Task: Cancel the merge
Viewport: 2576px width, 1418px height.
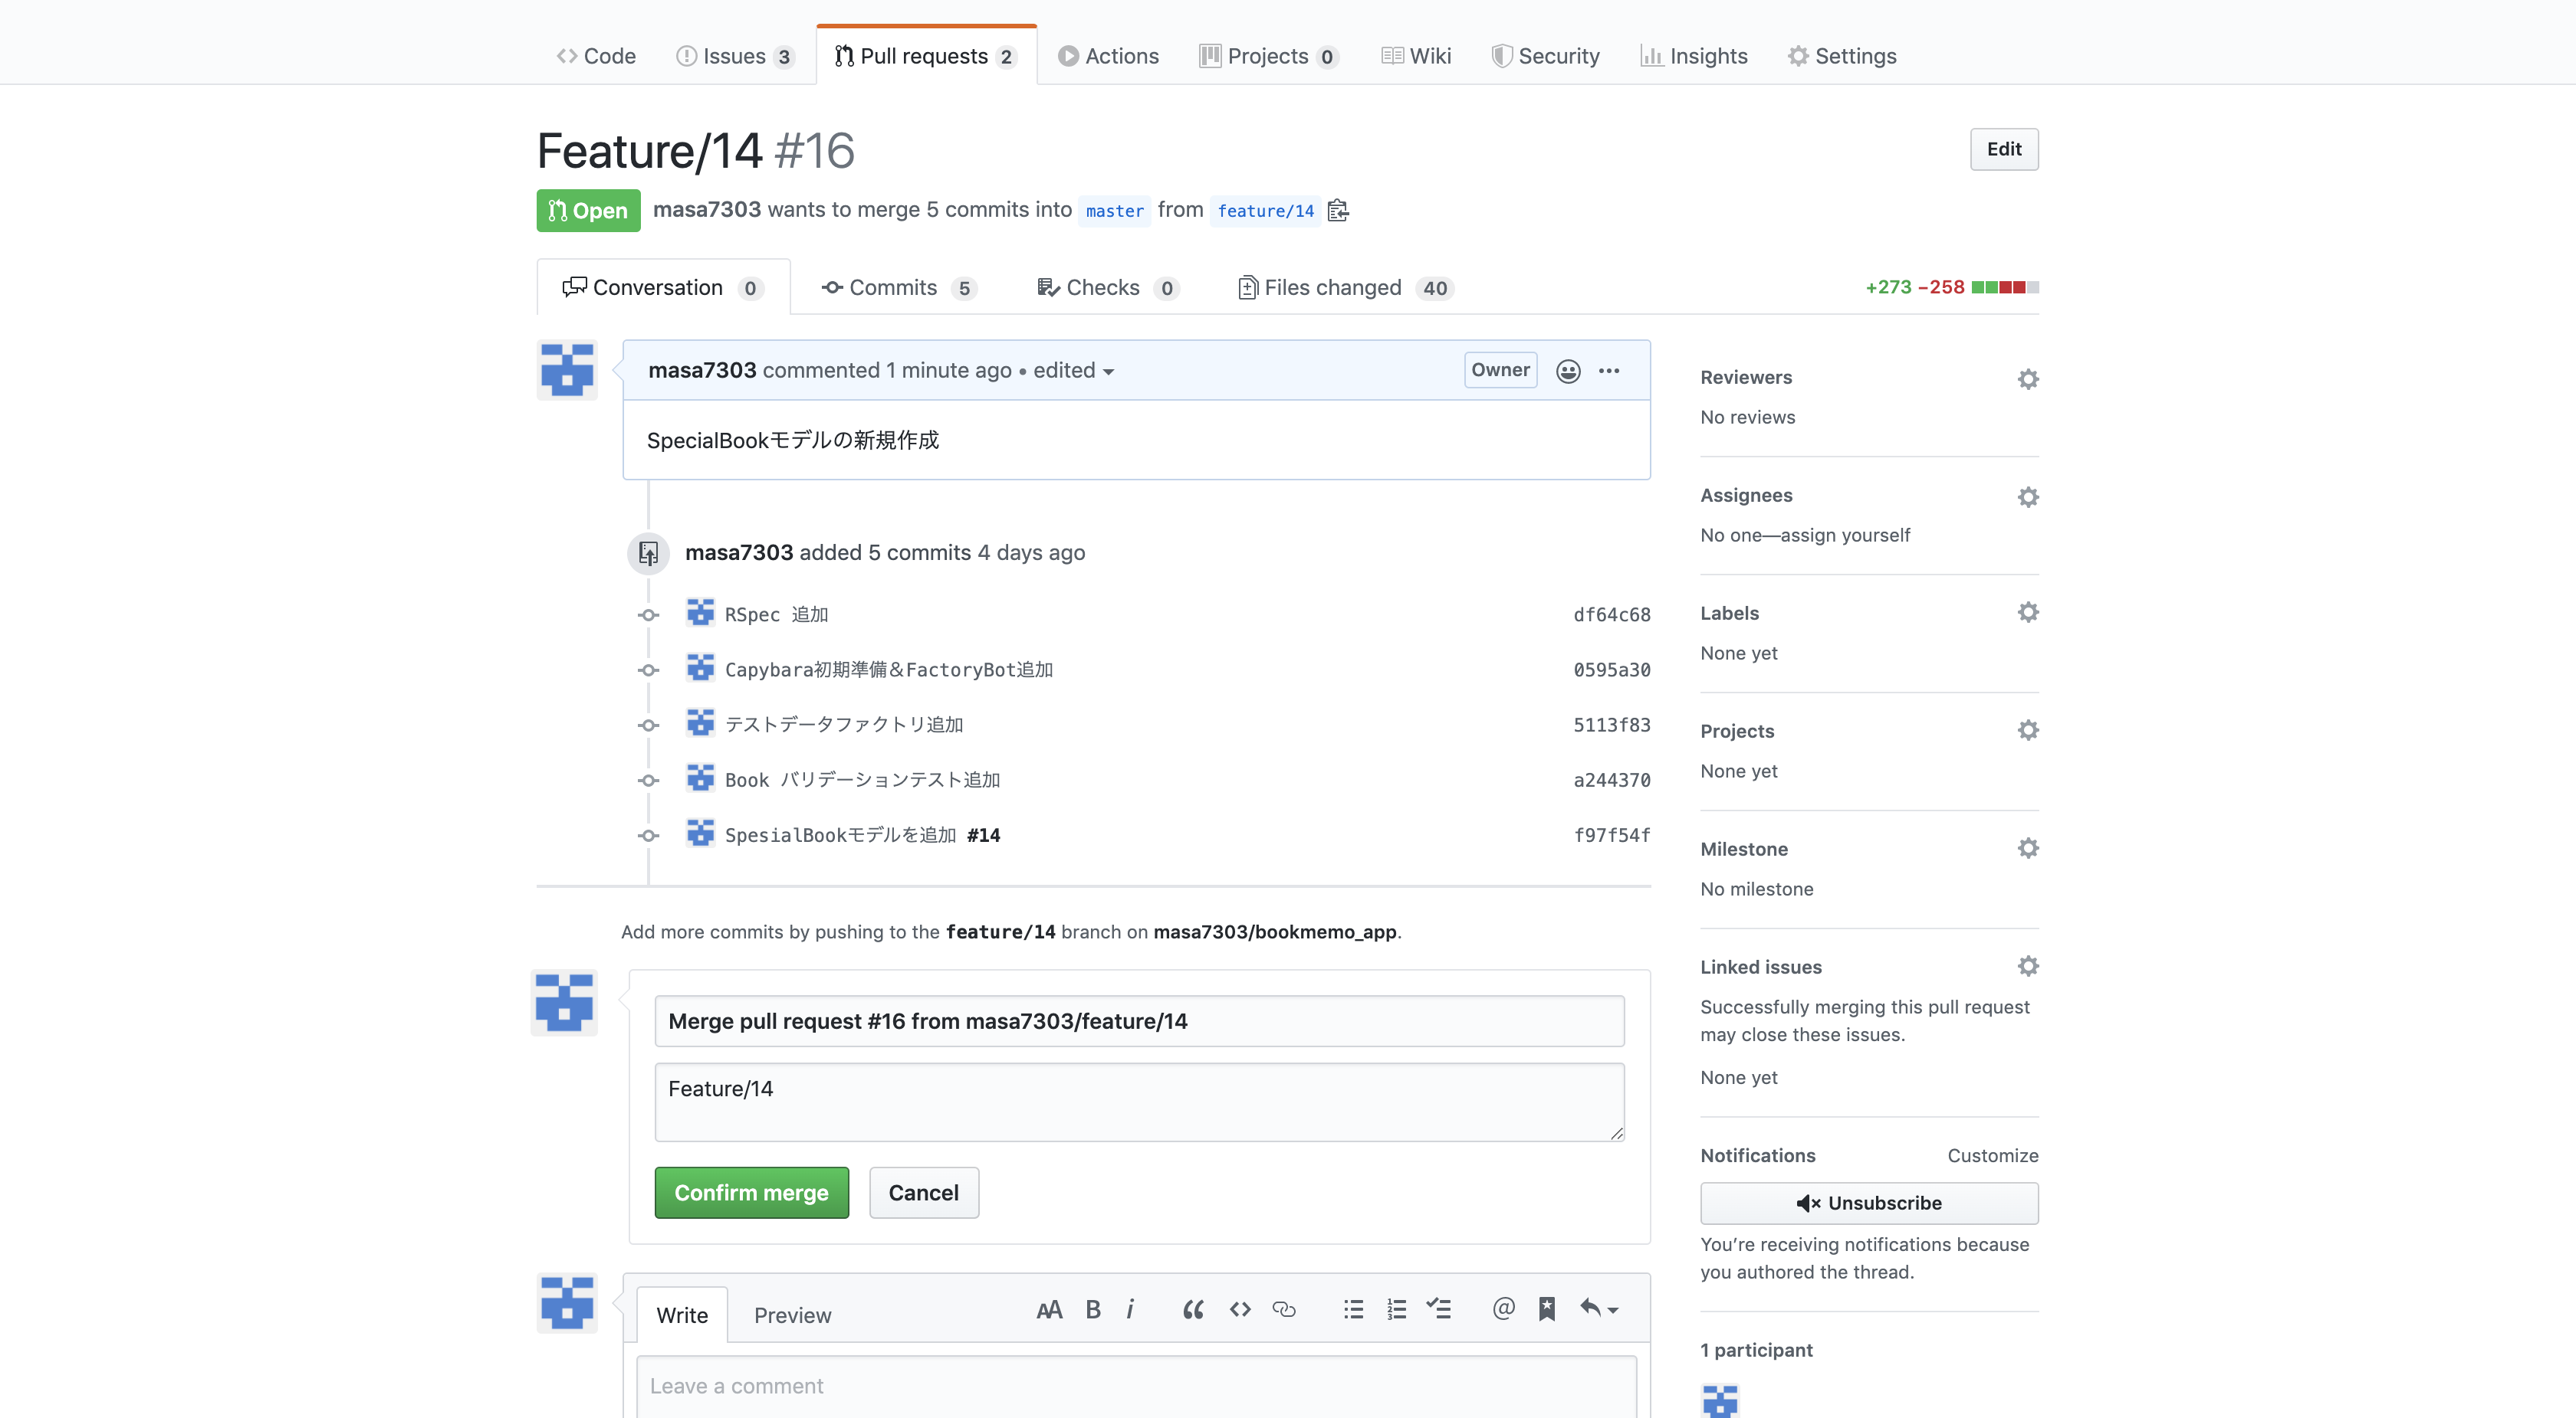Action: [x=923, y=1192]
